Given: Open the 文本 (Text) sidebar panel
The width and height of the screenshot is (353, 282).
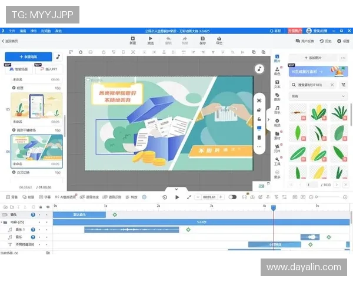Looking at the screenshot, I should pos(277,85).
